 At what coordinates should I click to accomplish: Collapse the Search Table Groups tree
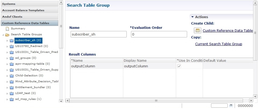pos(3,35)
